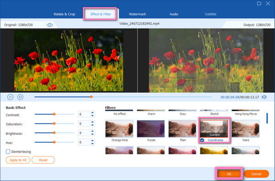Adjust the Hue slider handle
Image resolution: width=275 pixels, height=181 pixels.
(x=55, y=142)
